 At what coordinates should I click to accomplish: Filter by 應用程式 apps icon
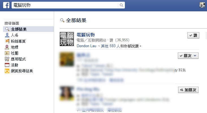click(x=7, y=59)
